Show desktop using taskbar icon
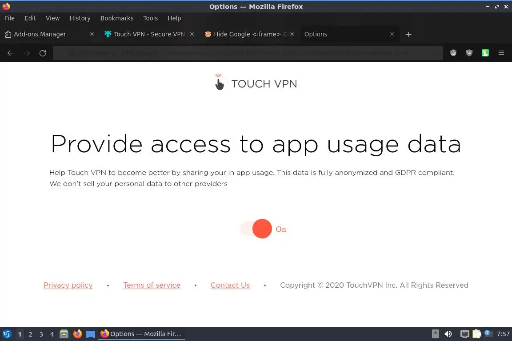 click(91, 334)
